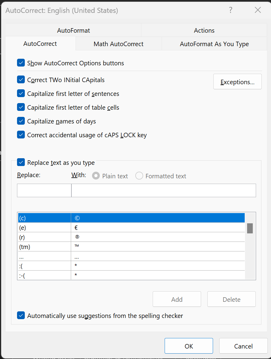Image resolution: width=271 pixels, height=359 pixels.
Task: Click the replacement list scrollbar thumb
Action: coord(250,228)
